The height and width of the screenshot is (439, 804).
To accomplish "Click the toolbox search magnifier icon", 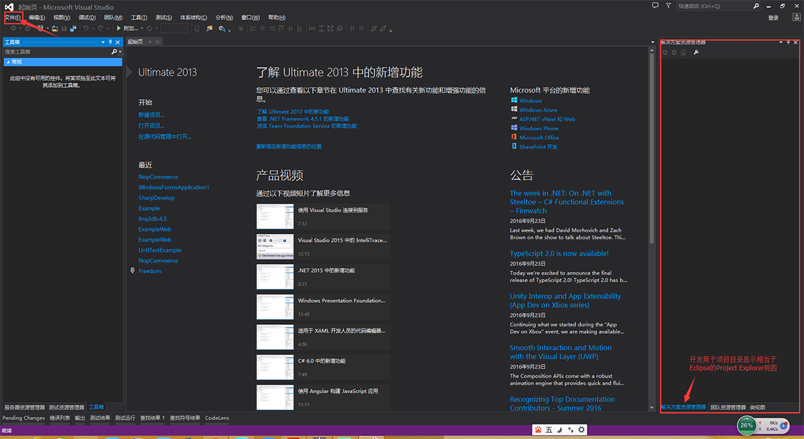I will (x=114, y=52).
